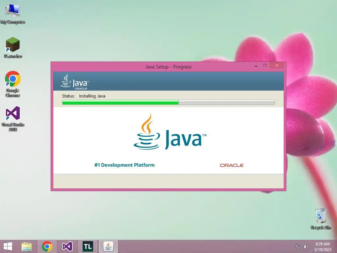337x253 pixels.
Task: Open the volume speaker tray icon
Action: click(x=306, y=246)
